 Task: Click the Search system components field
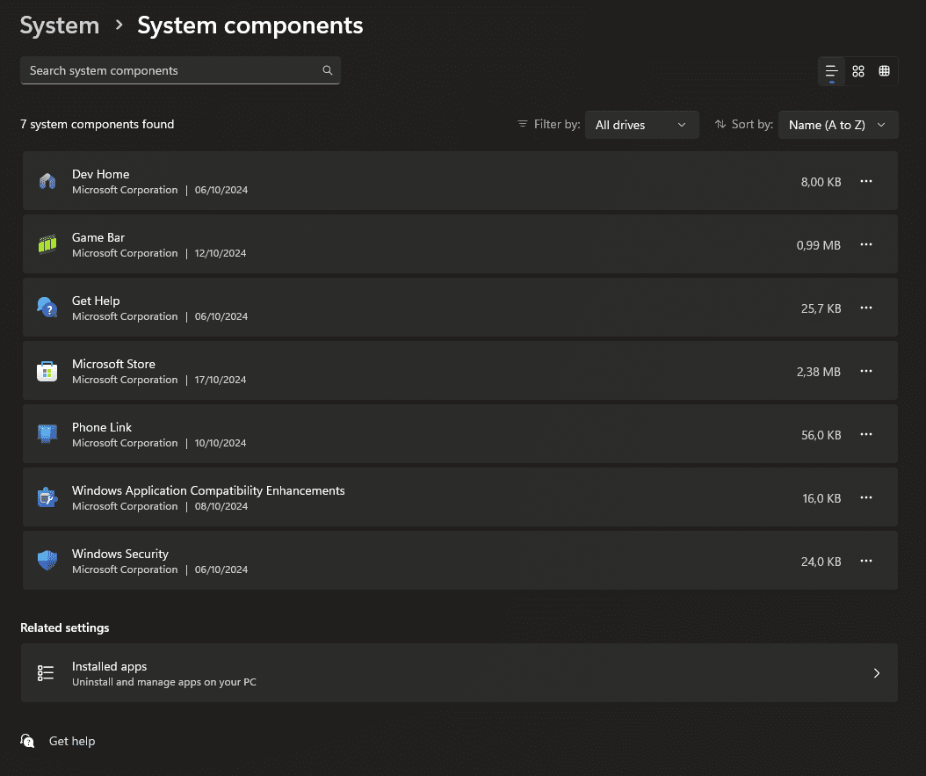[171, 71]
